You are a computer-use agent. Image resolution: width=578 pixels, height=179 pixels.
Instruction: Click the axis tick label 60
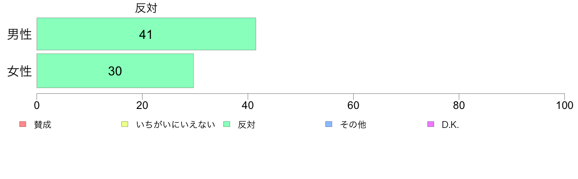(x=354, y=106)
